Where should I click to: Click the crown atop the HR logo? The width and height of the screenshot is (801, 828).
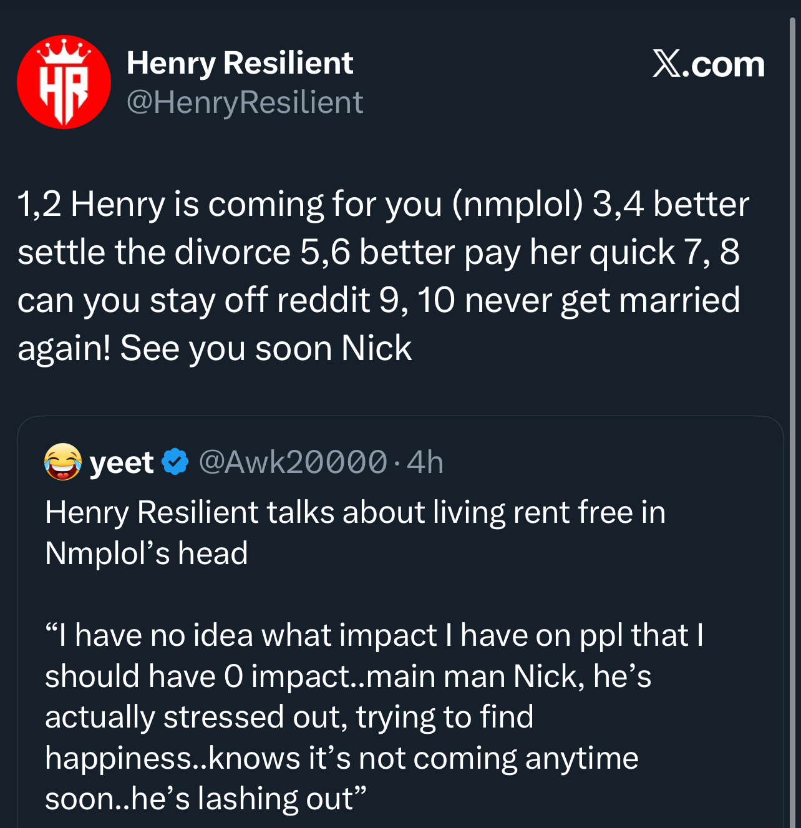[x=64, y=50]
